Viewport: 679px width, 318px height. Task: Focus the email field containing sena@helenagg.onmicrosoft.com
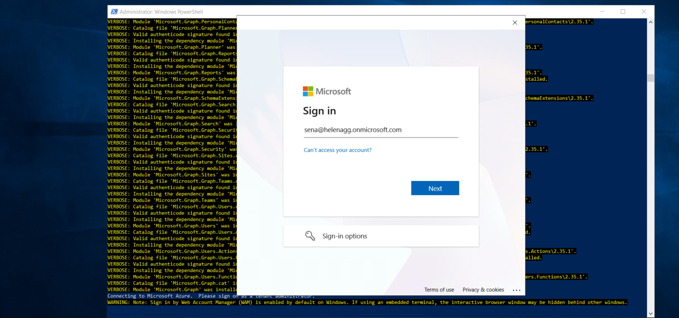tap(381, 130)
